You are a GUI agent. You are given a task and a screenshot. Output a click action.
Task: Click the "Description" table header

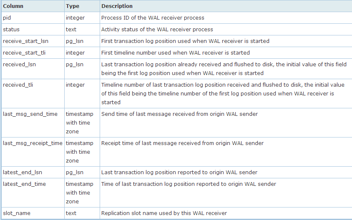117,6
